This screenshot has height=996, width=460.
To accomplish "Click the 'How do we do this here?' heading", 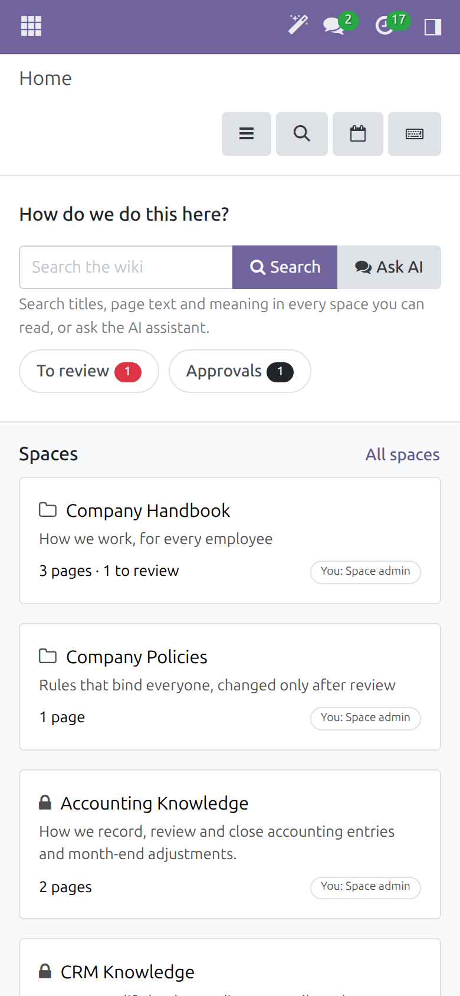I will (x=124, y=214).
